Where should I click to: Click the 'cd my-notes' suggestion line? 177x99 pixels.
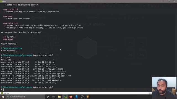click(9, 37)
